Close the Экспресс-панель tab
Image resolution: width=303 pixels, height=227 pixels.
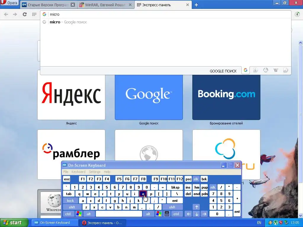tap(187, 5)
